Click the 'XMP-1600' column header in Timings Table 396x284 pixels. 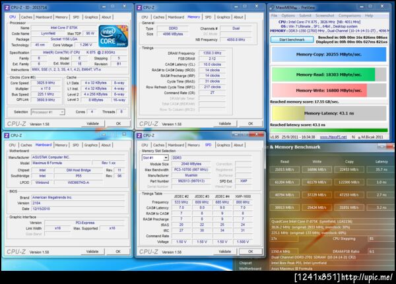243,196
